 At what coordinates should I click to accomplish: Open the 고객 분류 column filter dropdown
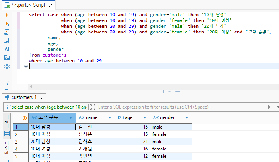tap(71, 117)
